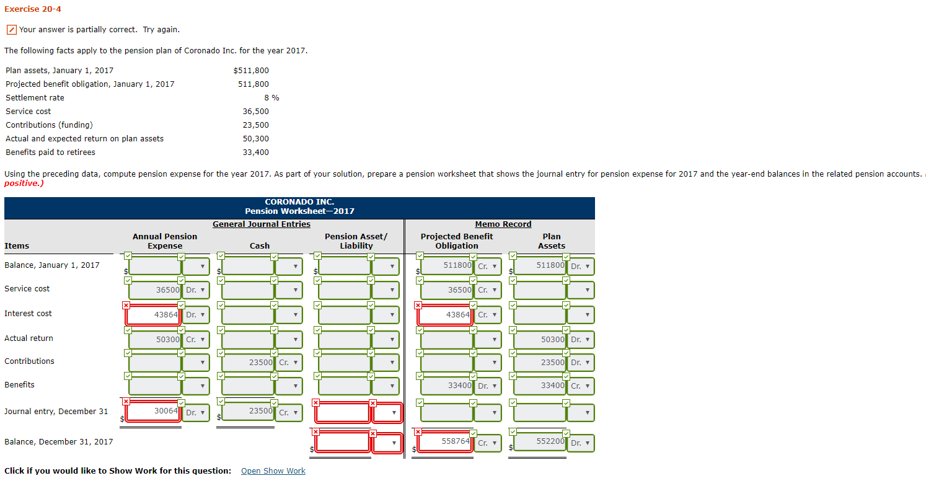Click green check on December 31 Plan Assets amount
Viewport: 926px width, 486px height.
coord(513,431)
